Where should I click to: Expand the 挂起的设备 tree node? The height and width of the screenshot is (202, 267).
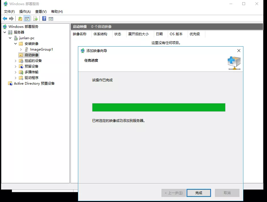pos(16,61)
